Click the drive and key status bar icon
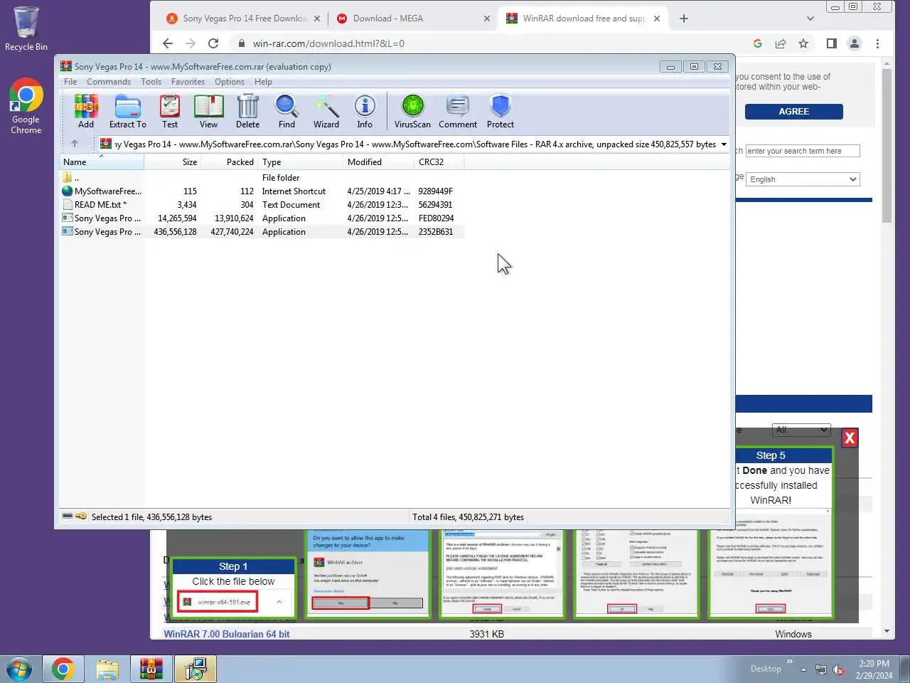The image size is (910, 683). click(75, 517)
